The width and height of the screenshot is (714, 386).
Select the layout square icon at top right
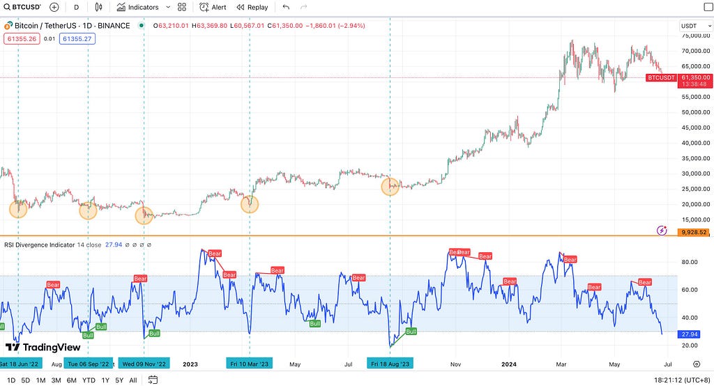(708, 7)
